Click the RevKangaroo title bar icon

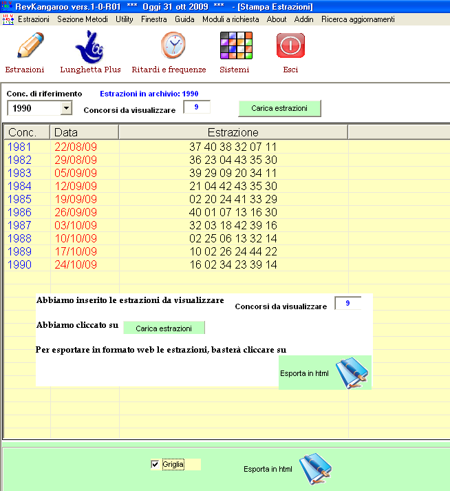(x=7, y=6)
